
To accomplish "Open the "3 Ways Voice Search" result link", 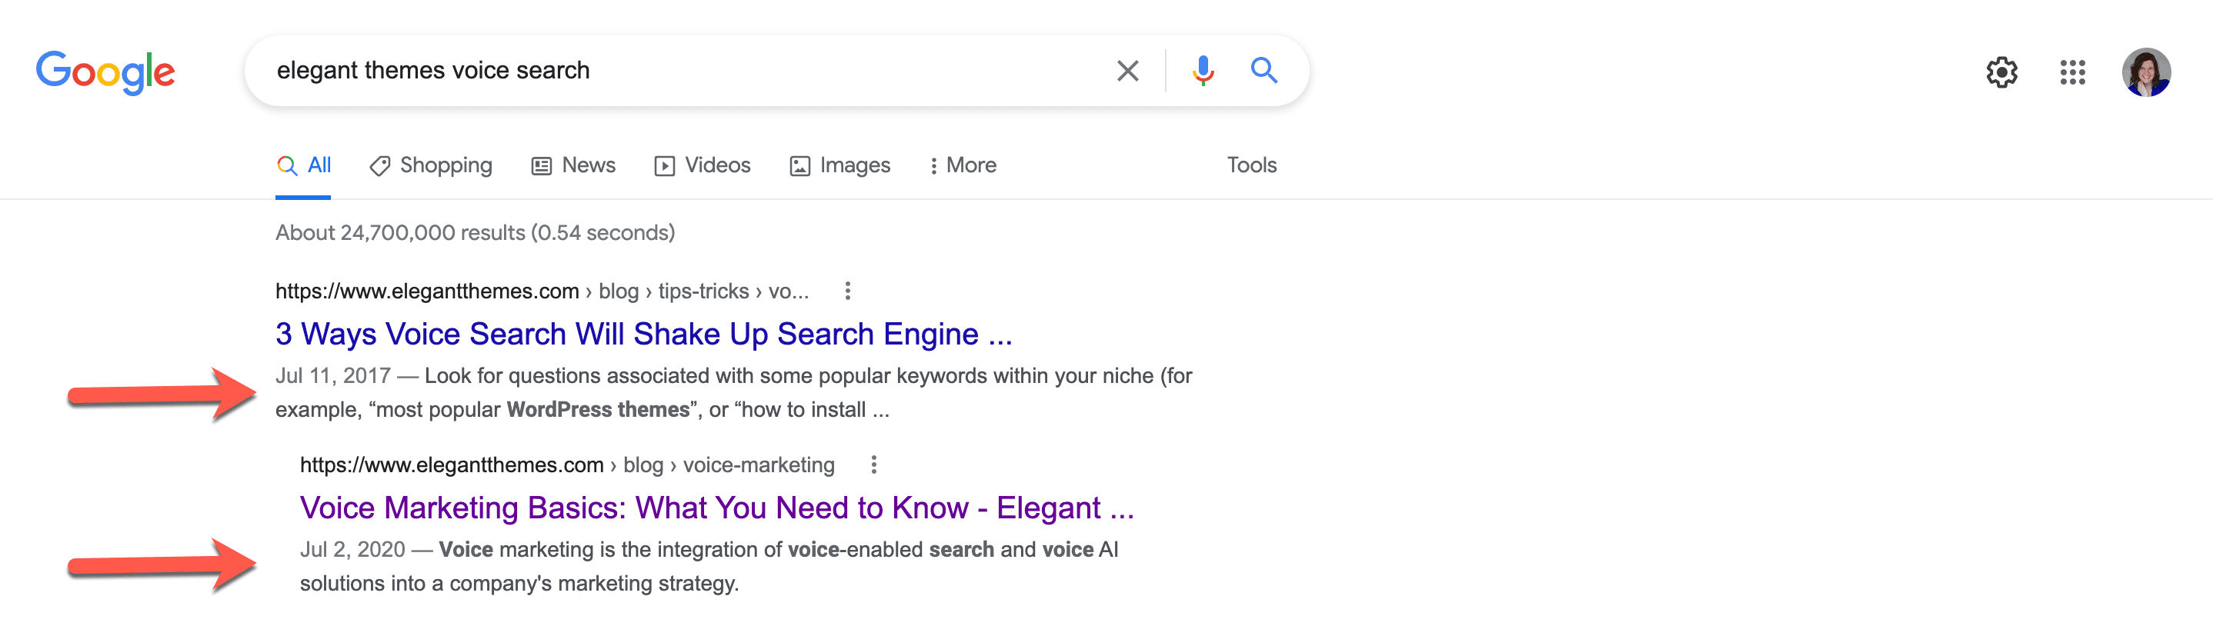I will tap(643, 334).
